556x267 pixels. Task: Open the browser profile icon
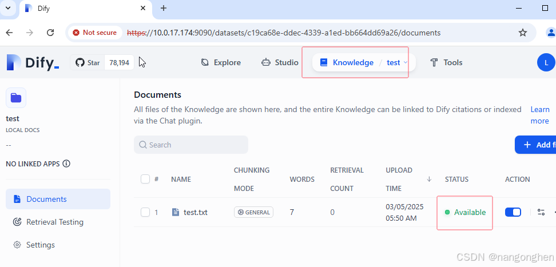(x=551, y=33)
